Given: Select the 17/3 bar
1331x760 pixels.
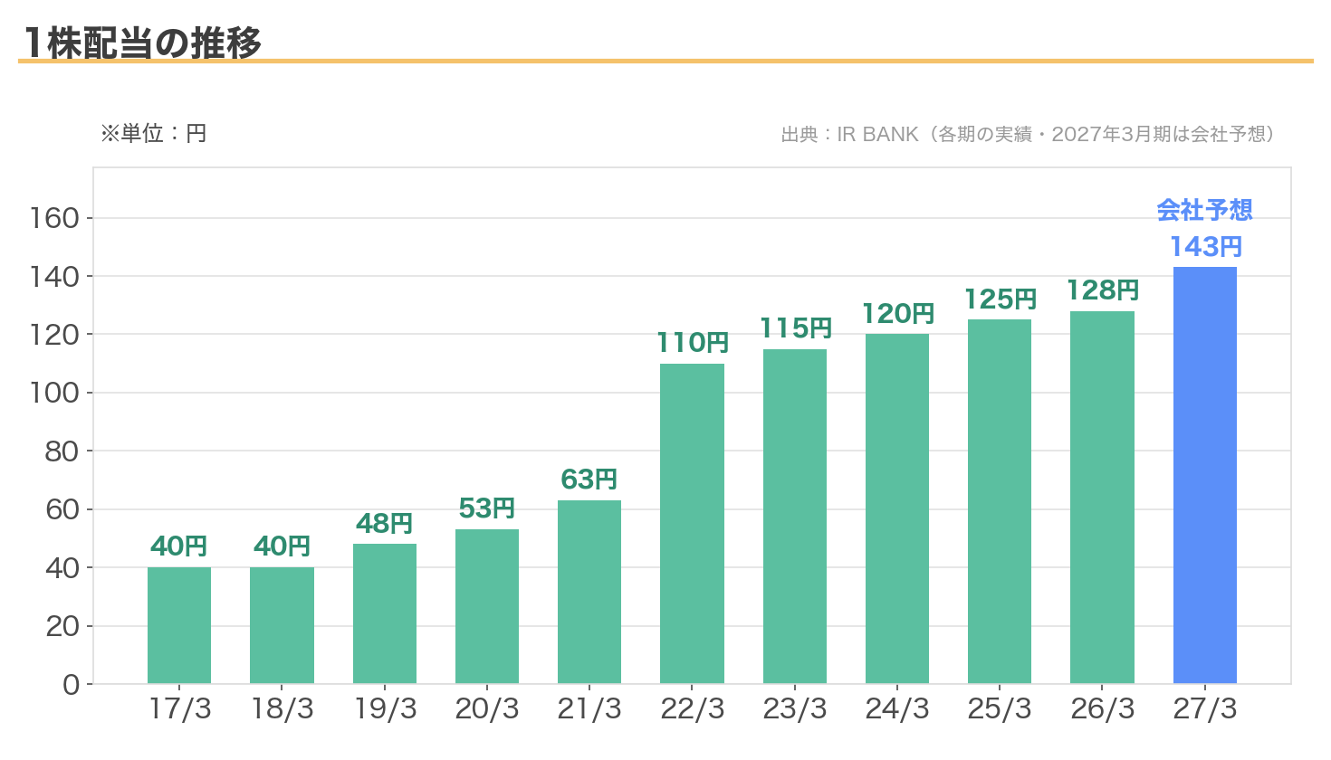Looking at the screenshot, I should click(x=179, y=625).
